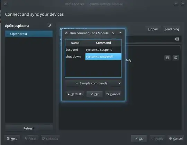Refresh the device list
Viewport: 187px width, 145px height.
29,128
